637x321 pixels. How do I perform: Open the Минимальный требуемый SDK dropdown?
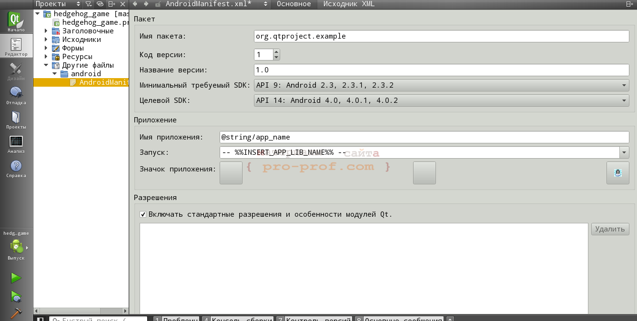tap(442, 86)
